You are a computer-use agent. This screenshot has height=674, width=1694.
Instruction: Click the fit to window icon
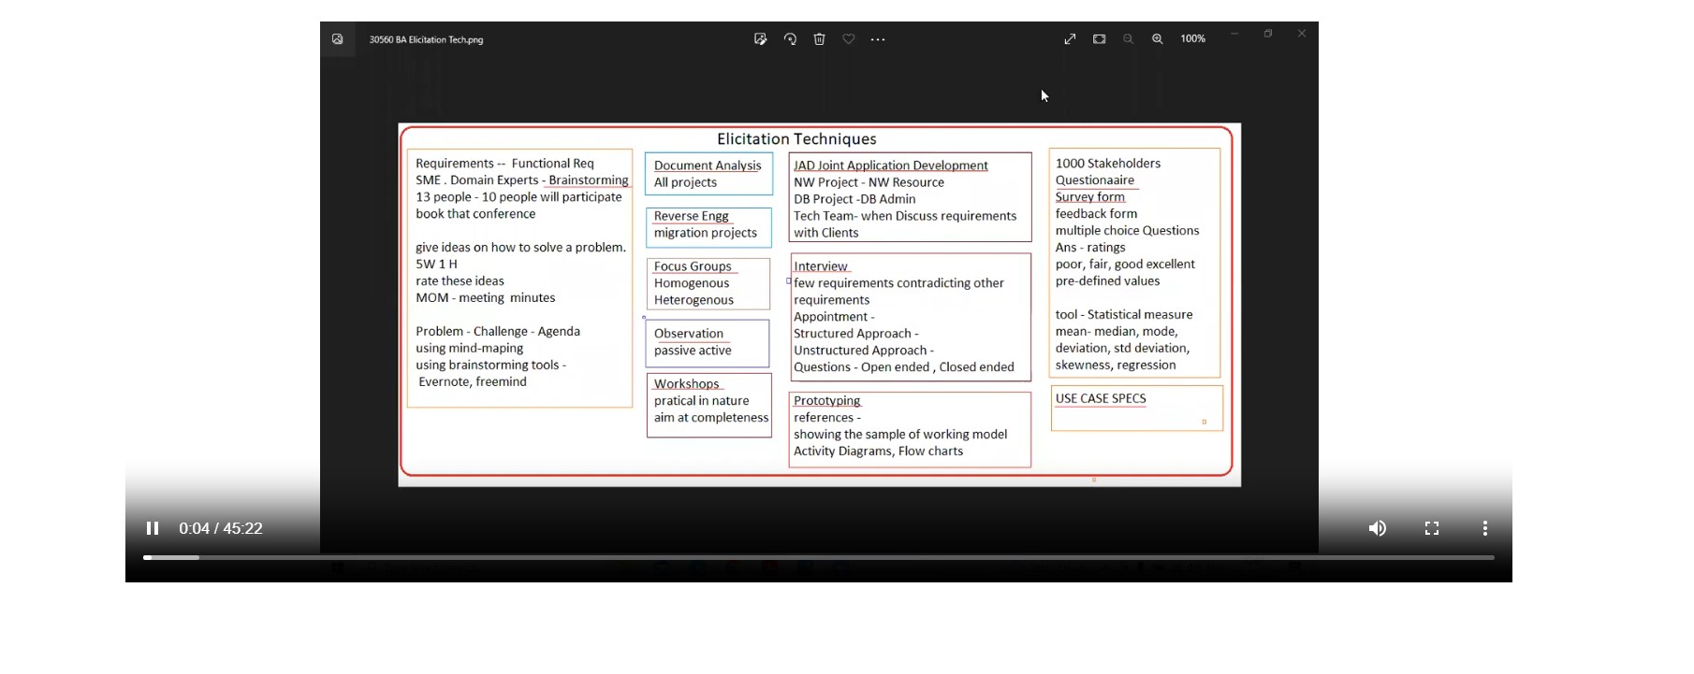coord(1099,39)
